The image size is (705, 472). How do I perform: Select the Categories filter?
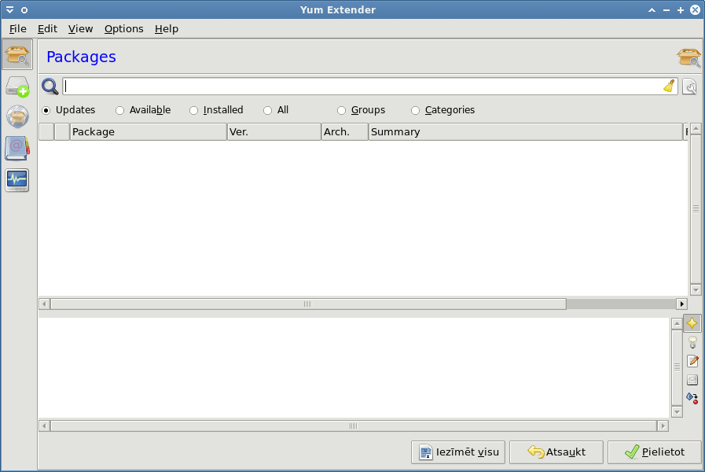pyautogui.click(x=442, y=110)
